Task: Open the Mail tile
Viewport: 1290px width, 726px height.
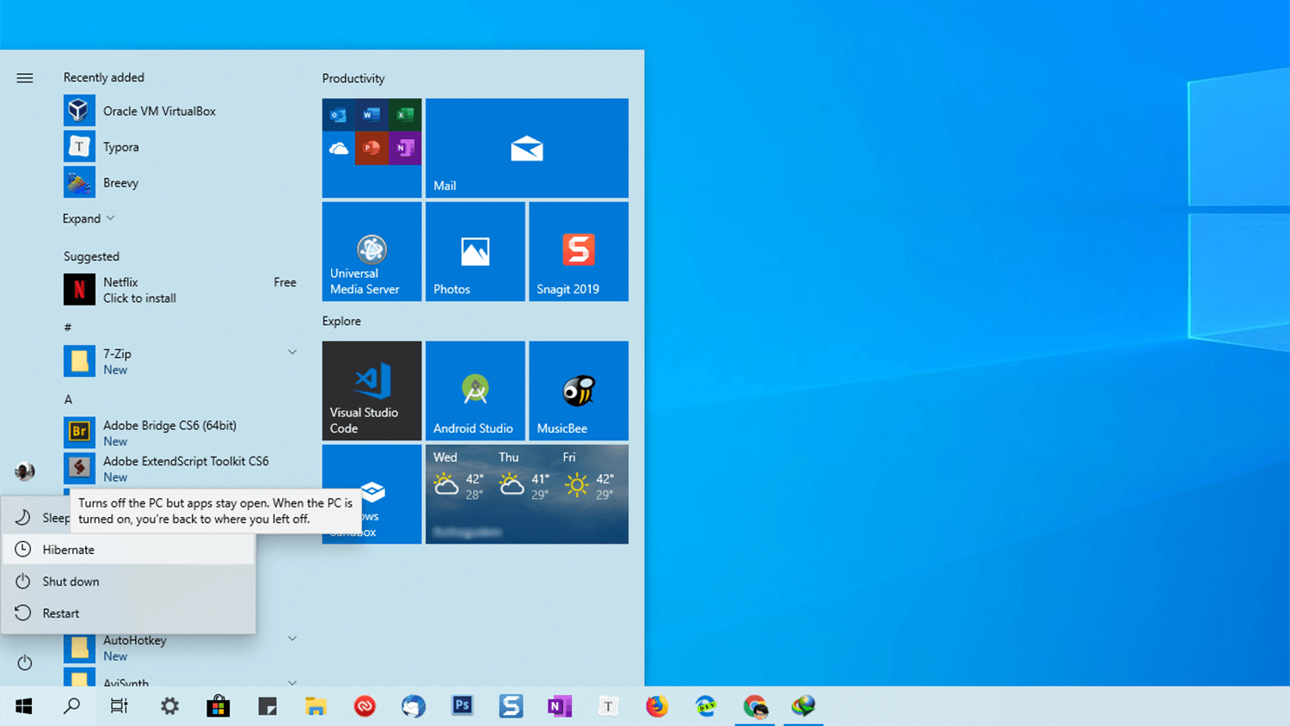Action: pos(526,148)
